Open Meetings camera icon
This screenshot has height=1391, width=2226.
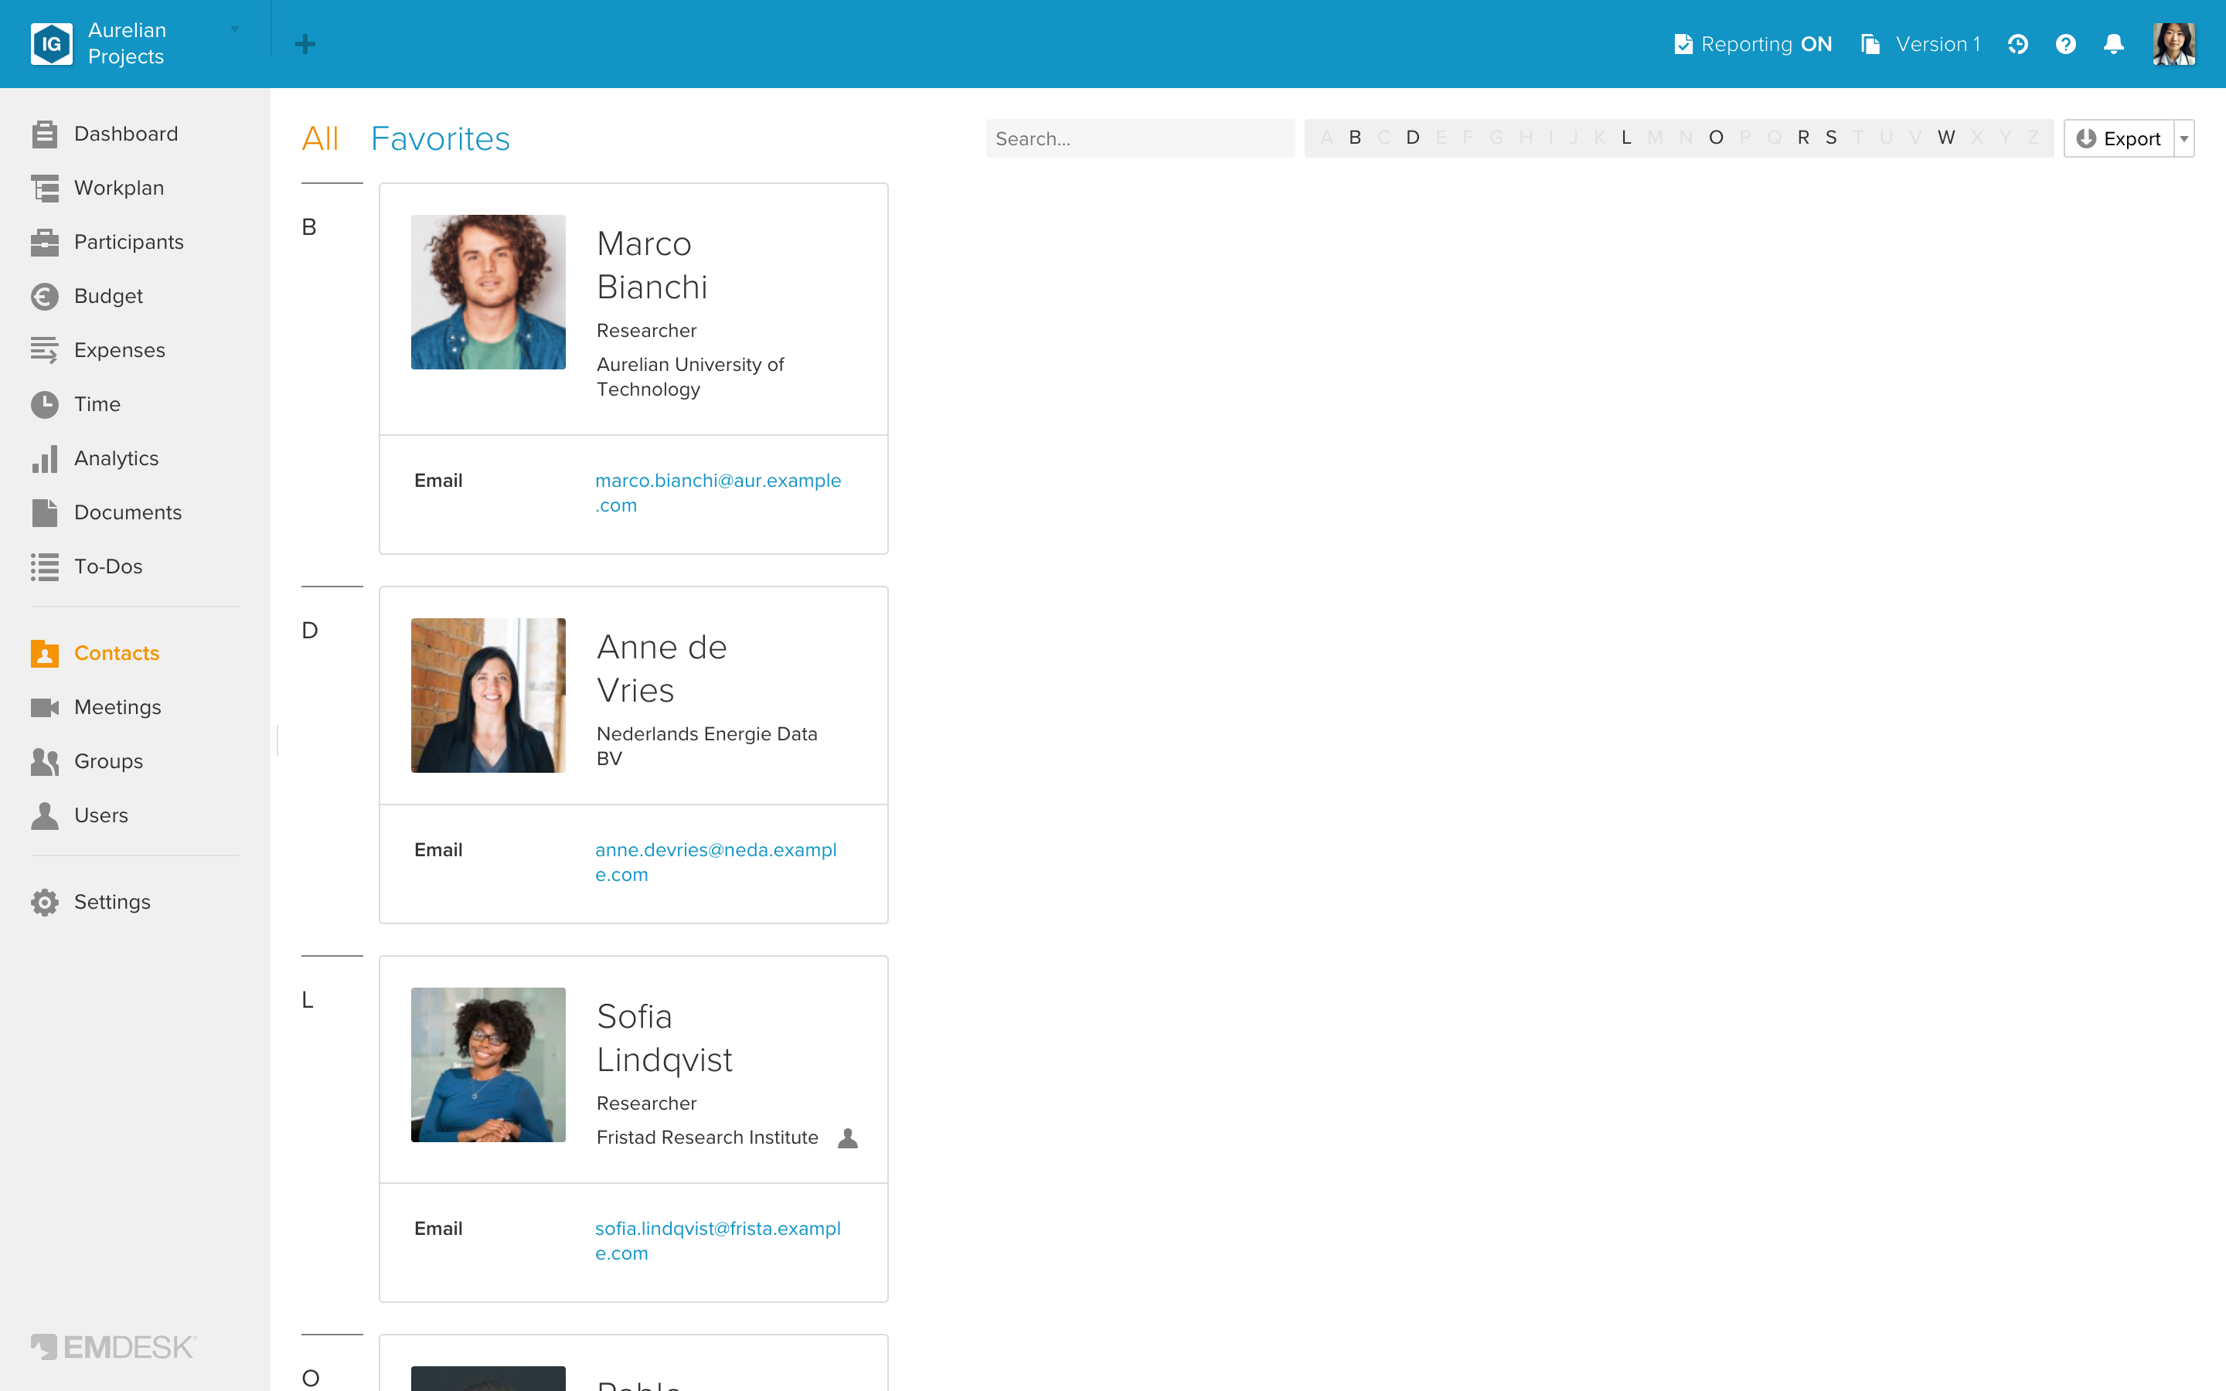(44, 707)
